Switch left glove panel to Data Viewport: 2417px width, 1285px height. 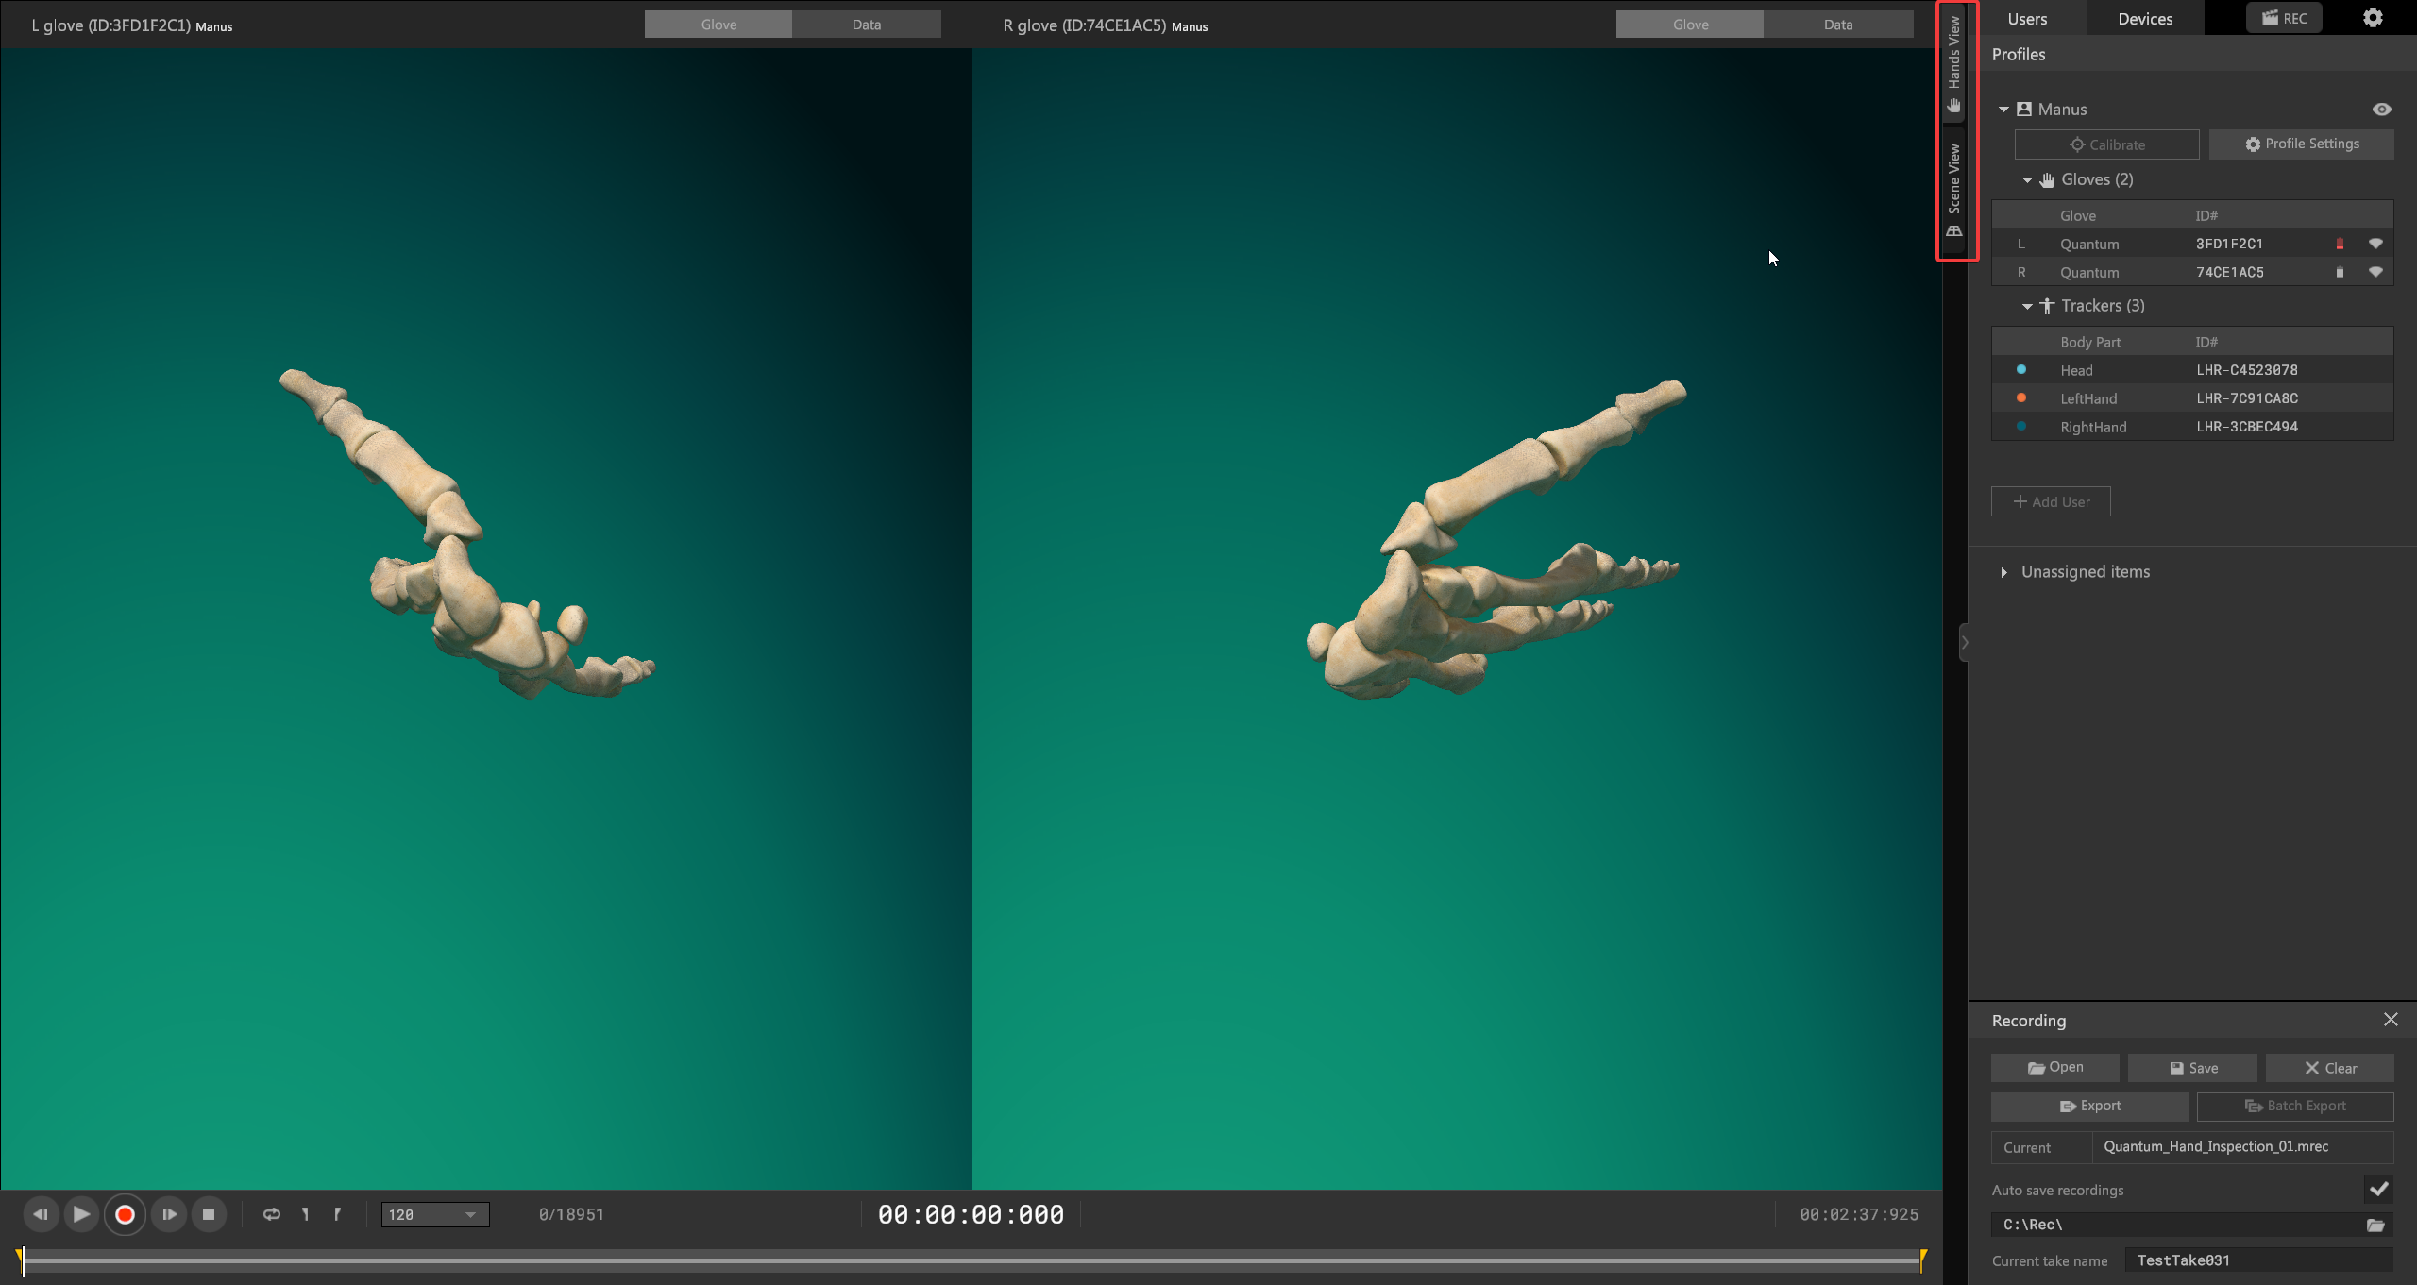point(866,25)
